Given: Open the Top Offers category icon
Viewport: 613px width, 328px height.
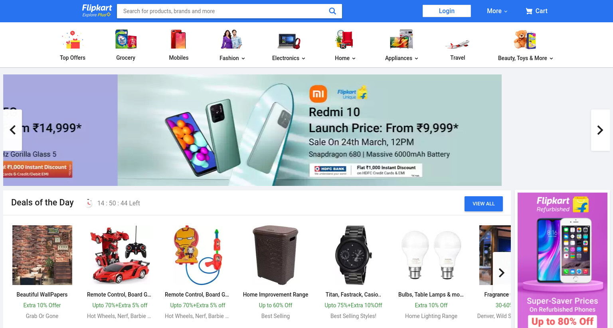Looking at the screenshot, I should [x=73, y=39].
